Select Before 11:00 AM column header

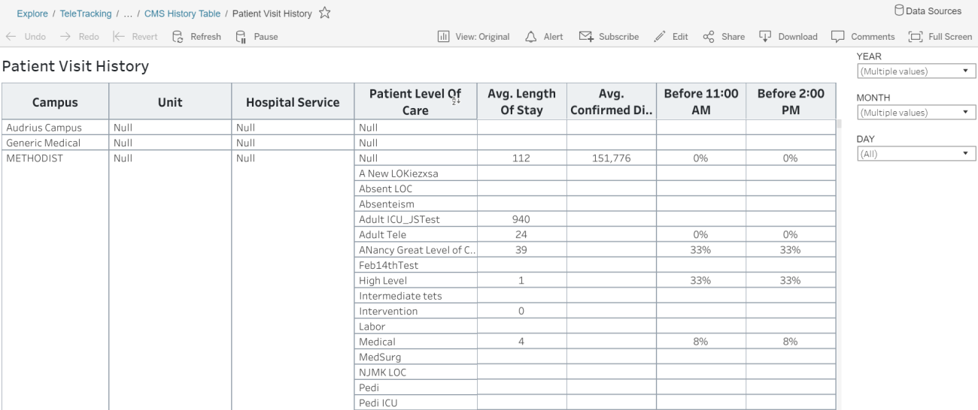pos(701,102)
